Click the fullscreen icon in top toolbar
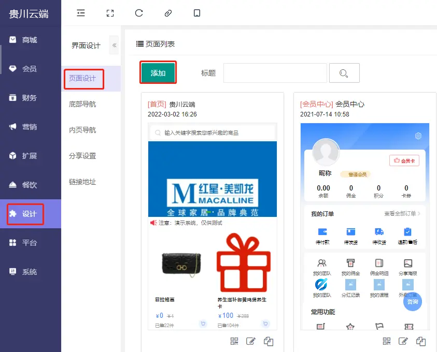The width and height of the screenshot is (437, 352). pyautogui.click(x=110, y=13)
